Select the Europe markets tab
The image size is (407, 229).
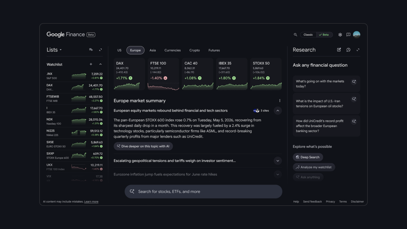pyautogui.click(x=135, y=50)
